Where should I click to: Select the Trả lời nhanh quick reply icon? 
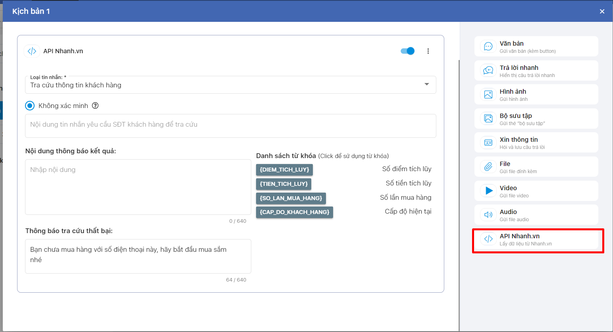click(488, 71)
